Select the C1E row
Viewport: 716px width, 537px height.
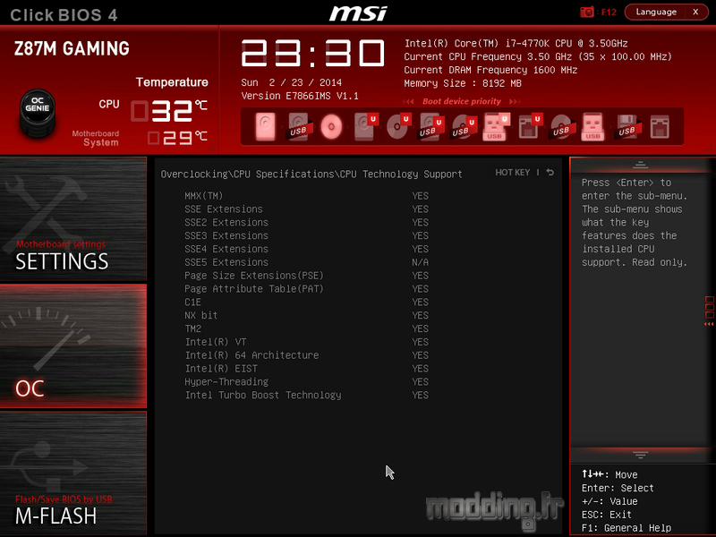306,302
